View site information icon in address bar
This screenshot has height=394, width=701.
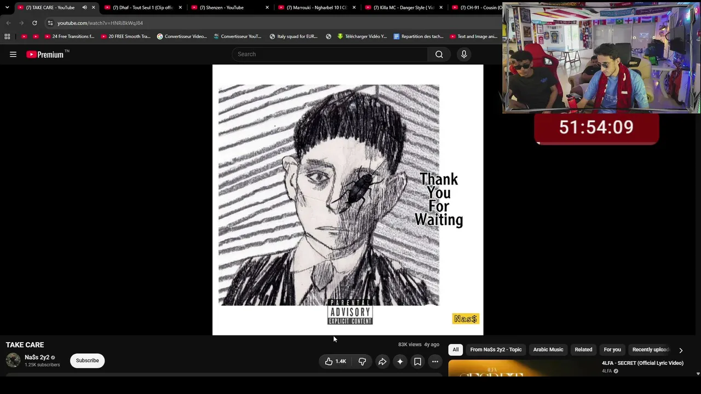[50, 23]
